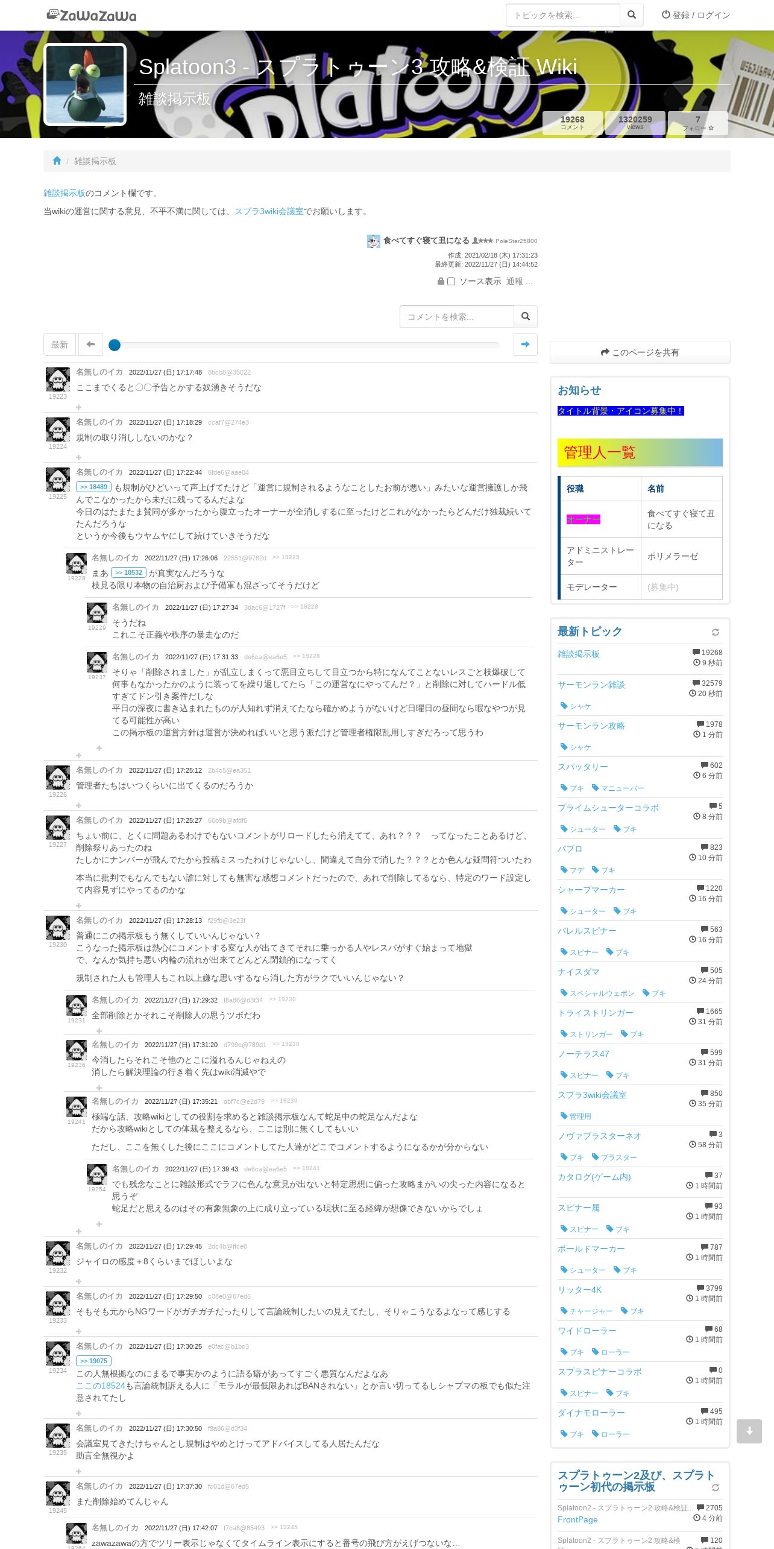Open the スプラ3wiki会議室 link in description

click(x=269, y=211)
